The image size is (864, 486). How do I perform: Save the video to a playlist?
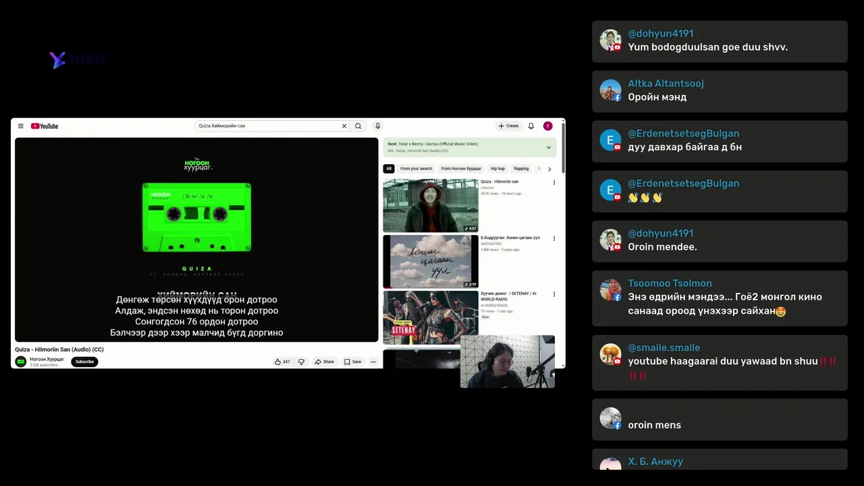point(352,362)
